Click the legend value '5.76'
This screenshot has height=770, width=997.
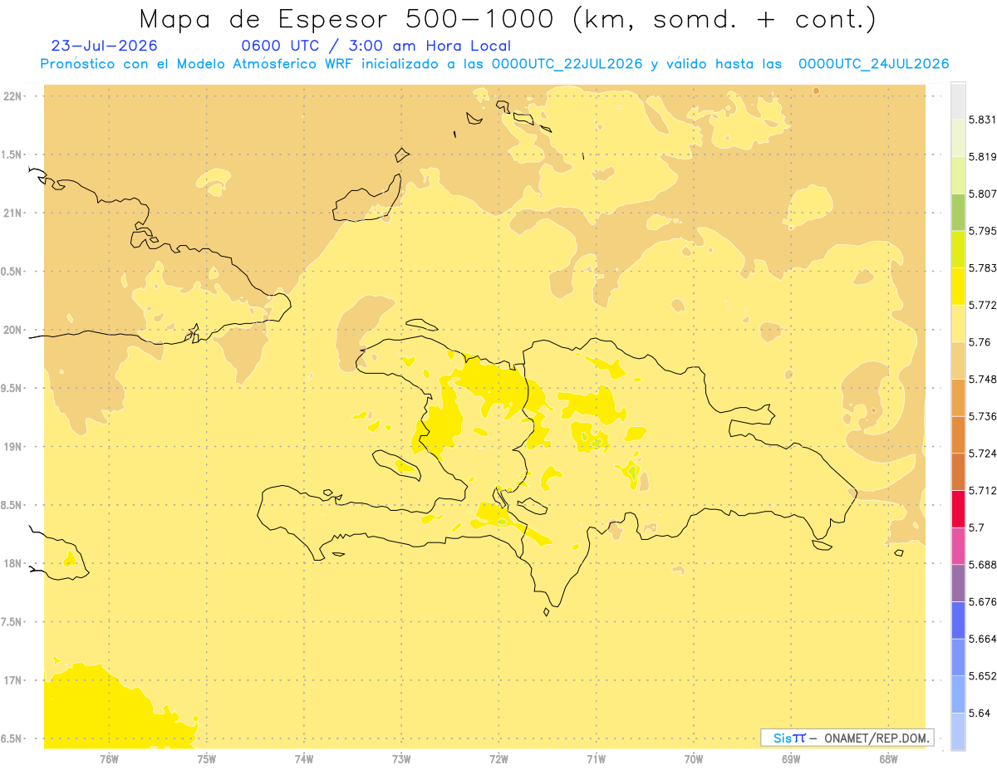click(x=979, y=342)
